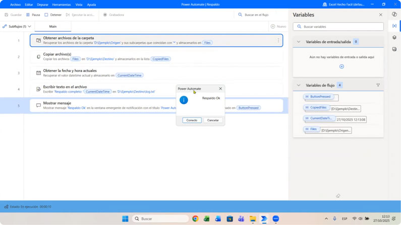The width and height of the screenshot is (401, 225).
Task: Show hidden system tray icons chevron
Action: tap(326, 218)
